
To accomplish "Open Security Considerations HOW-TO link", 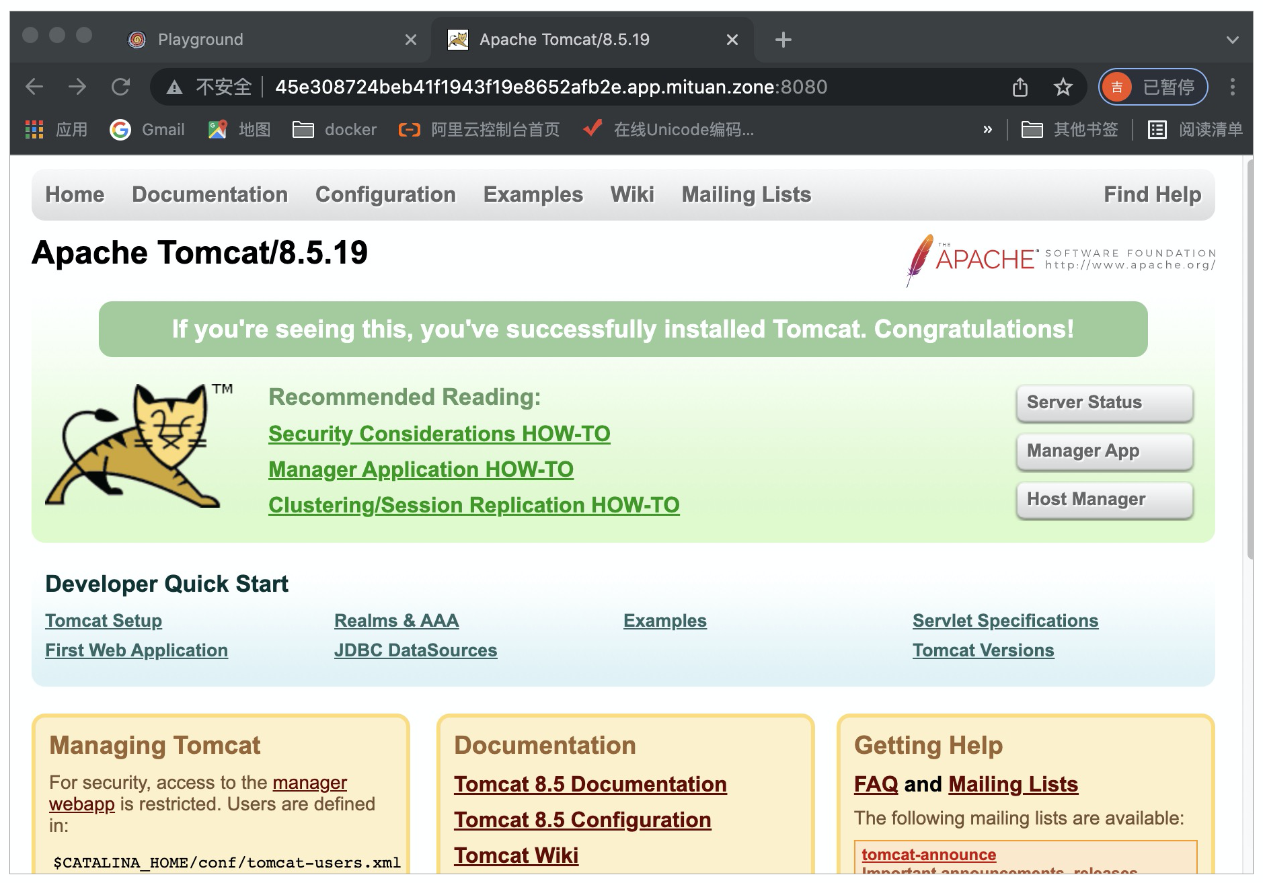I will pos(439,434).
